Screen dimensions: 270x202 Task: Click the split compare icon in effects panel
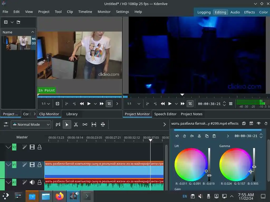[x=251, y=123]
